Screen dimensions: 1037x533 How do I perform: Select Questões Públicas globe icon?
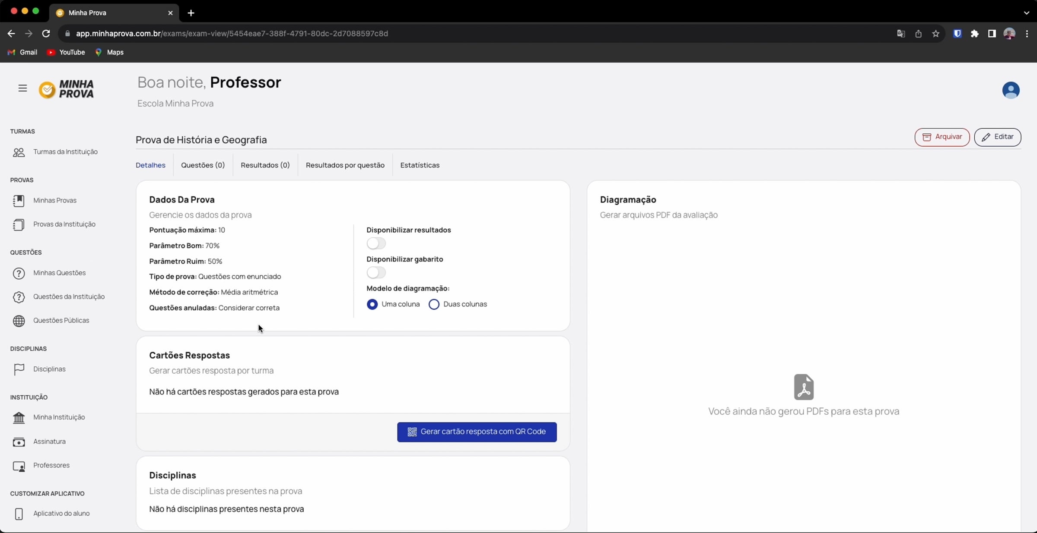19,321
